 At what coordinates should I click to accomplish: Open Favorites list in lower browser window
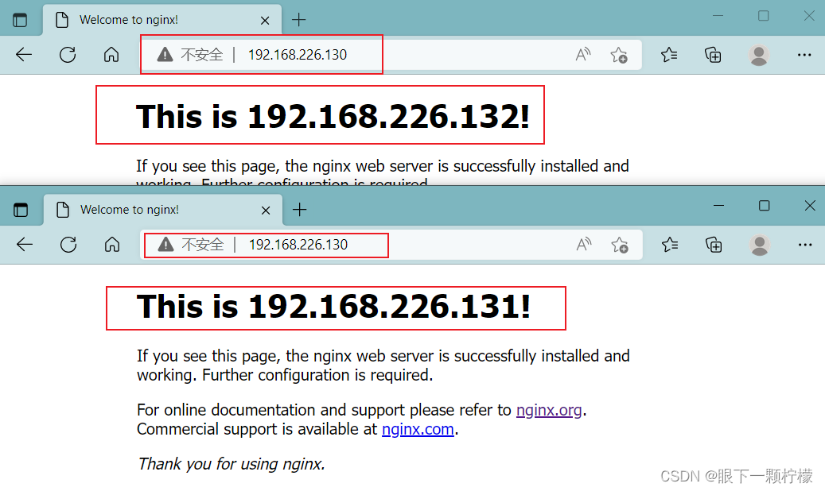670,245
